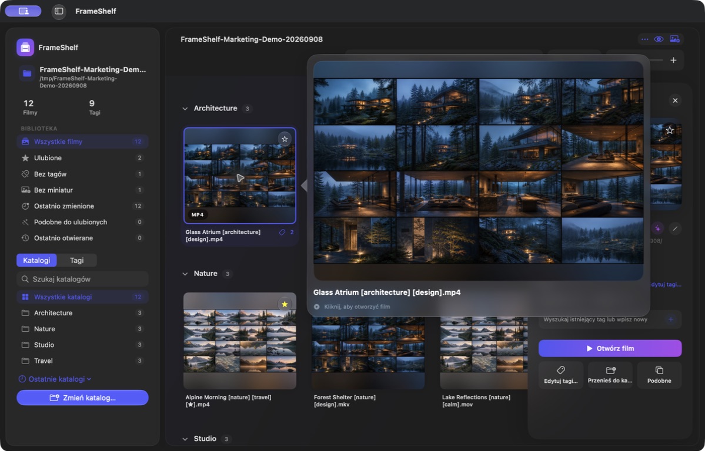Click Przenieś do katalogu folder icon button

[610, 375]
